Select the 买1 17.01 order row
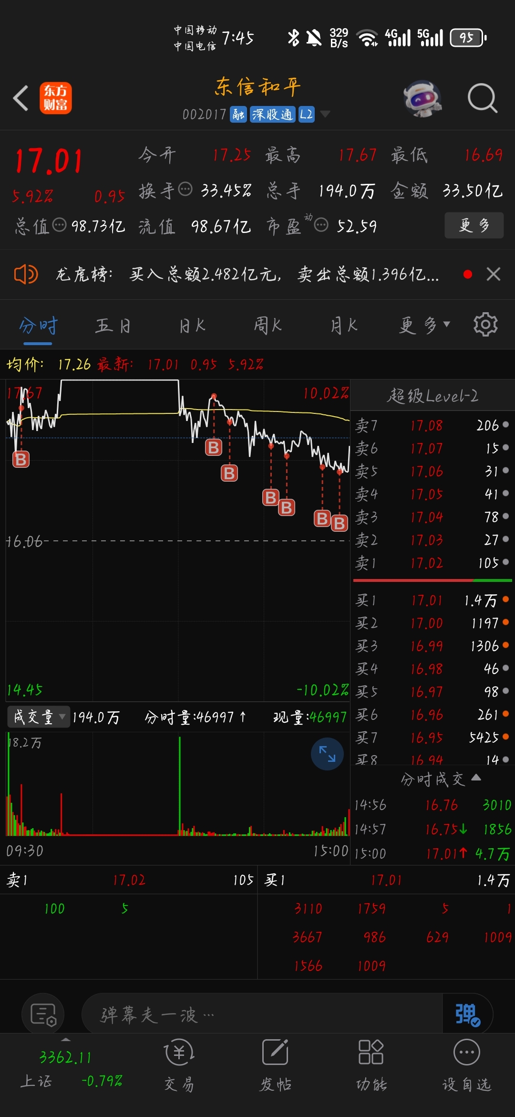The height and width of the screenshot is (1117, 515). coord(432,600)
